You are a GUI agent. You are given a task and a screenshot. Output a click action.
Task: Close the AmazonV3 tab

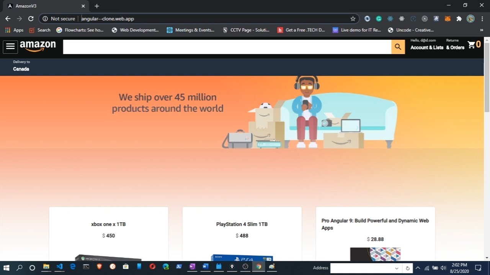click(x=83, y=6)
